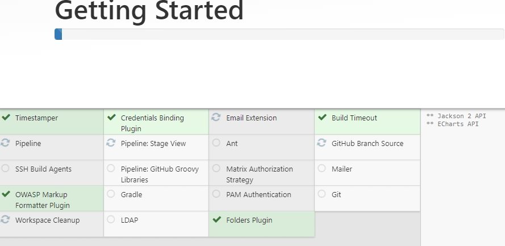Image resolution: width=505 pixels, height=246 pixels.
Task: Click the Pipeline: GitHub Groovy Libraries label
Action: tap(160, 174)
